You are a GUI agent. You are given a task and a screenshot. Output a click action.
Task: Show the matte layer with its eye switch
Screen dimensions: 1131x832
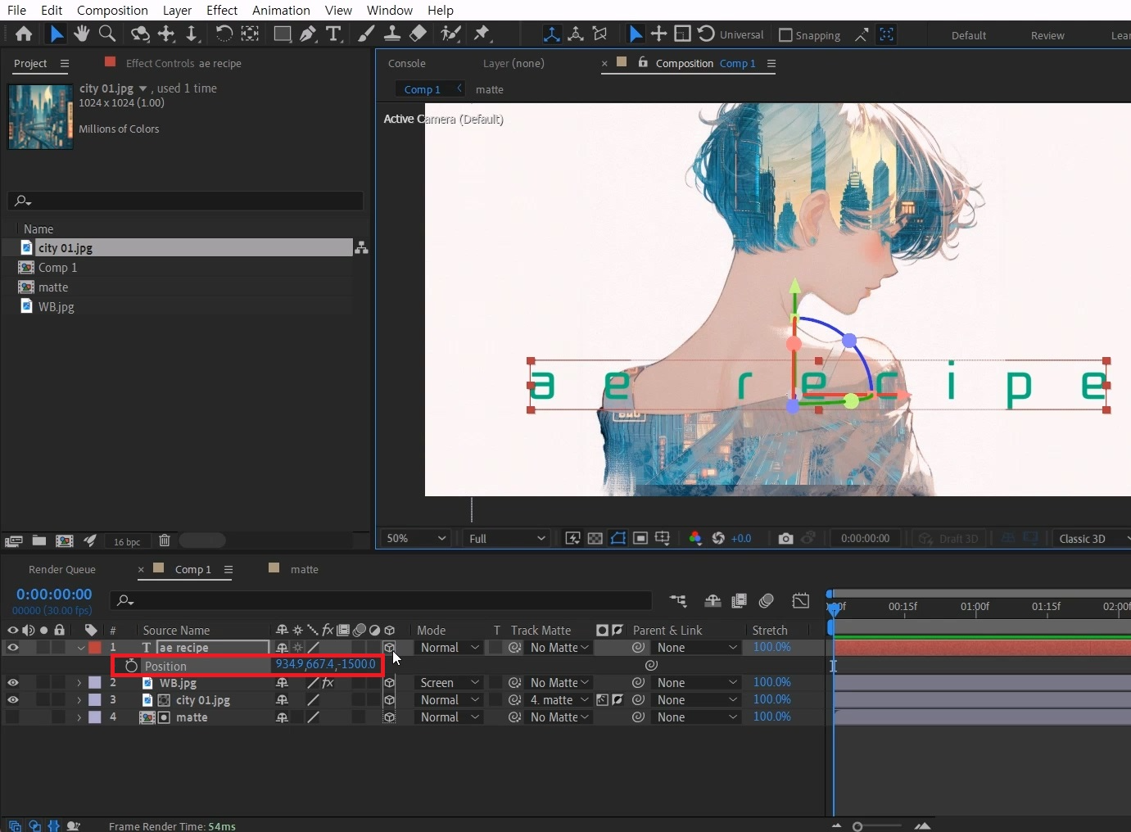(x=13, y=717)
